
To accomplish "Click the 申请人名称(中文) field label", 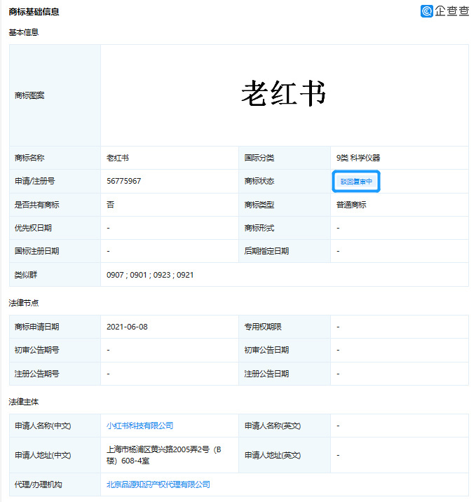I will 43,426.
